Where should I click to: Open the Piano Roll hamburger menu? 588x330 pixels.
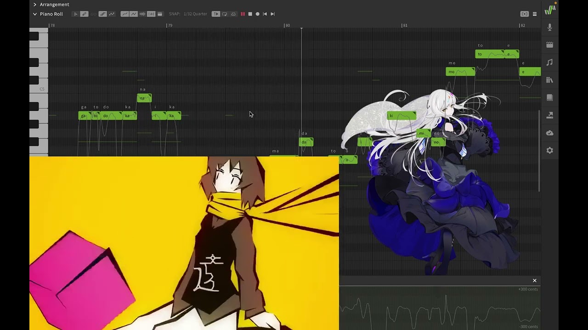click(x=535, y=14)
